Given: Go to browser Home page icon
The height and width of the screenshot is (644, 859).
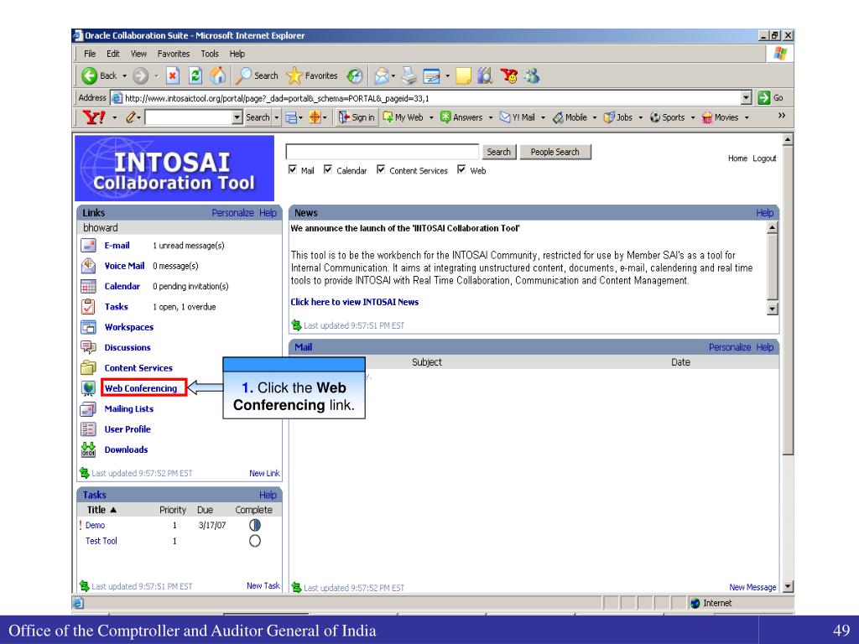Looking at the screenshot, I should coord(218,75).
